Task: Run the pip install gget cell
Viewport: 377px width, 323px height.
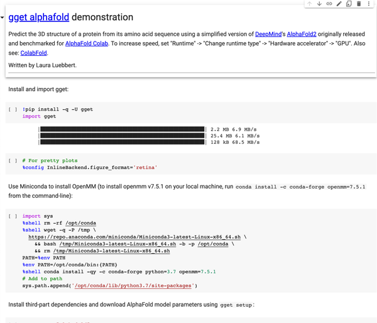Action: point(13,109)
